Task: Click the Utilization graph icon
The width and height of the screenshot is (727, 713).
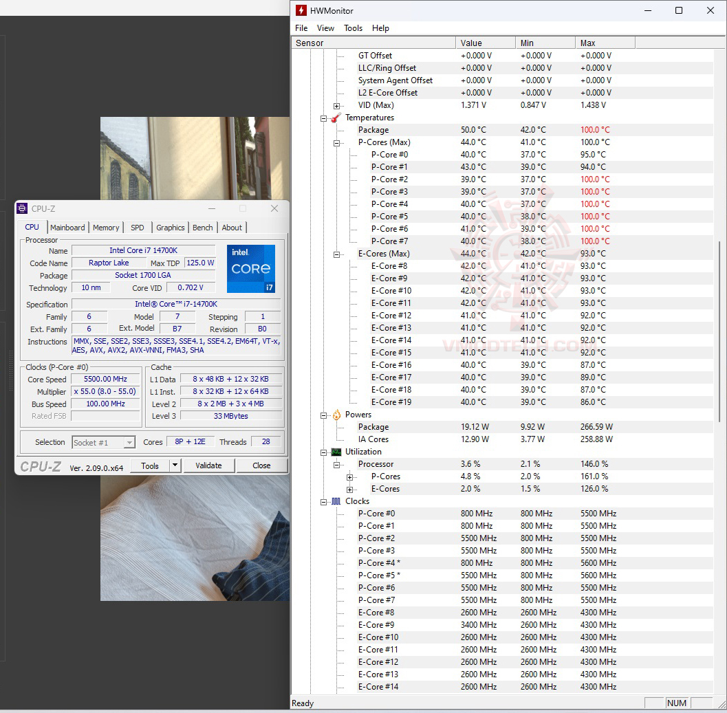Action: [x=336, y=452]
